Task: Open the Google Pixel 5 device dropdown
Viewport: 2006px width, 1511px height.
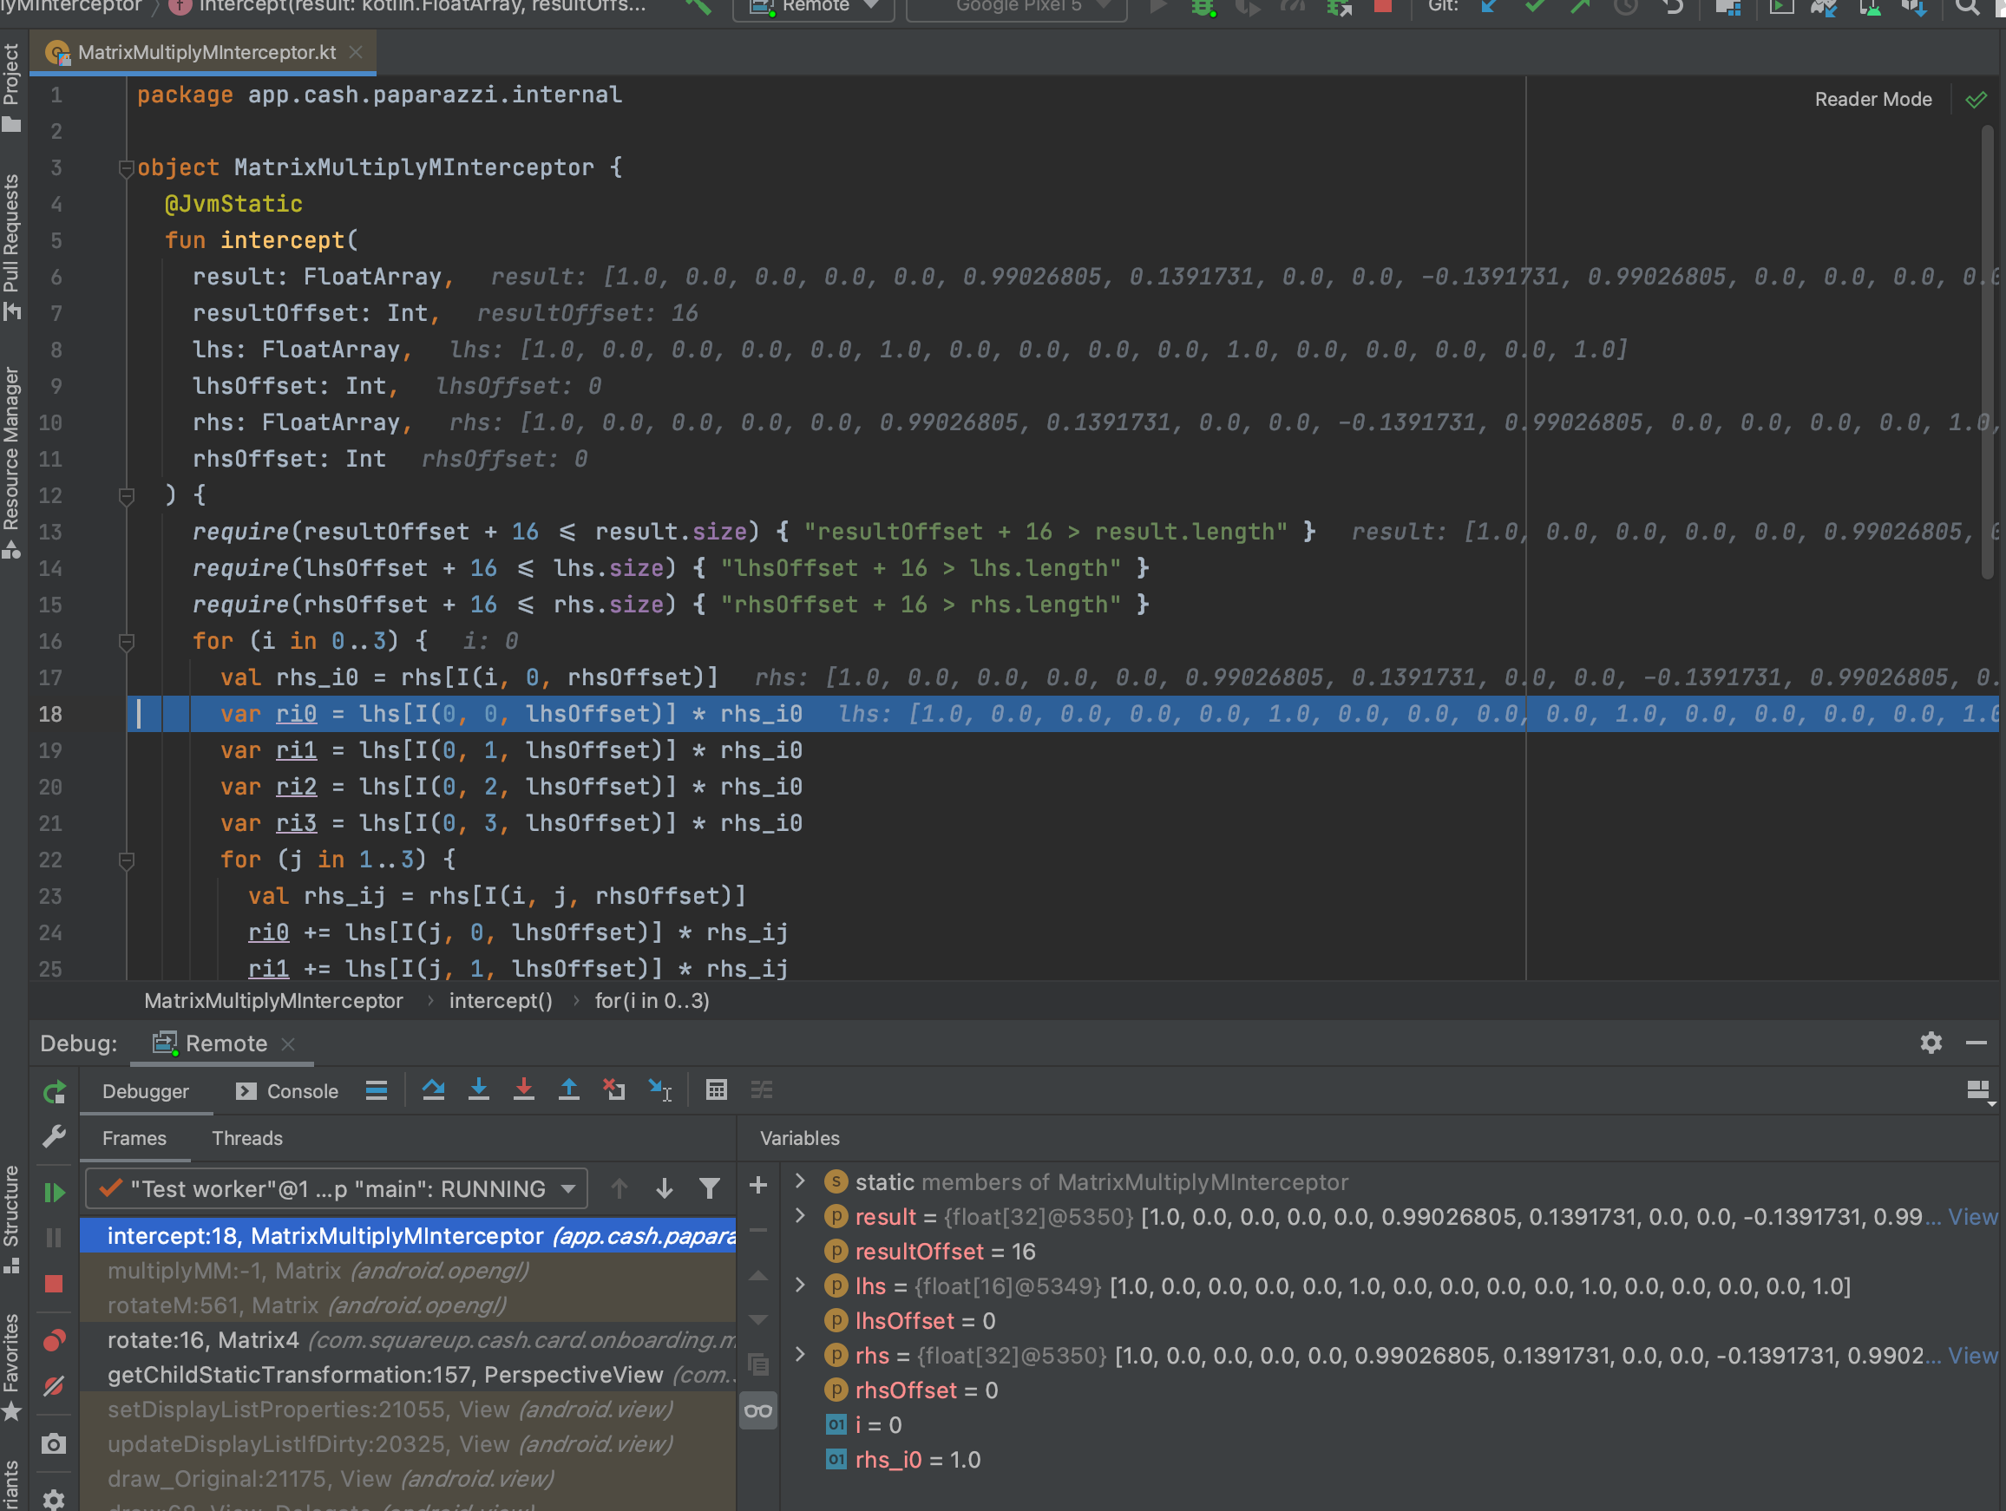Action: [x=1016, y=7]
